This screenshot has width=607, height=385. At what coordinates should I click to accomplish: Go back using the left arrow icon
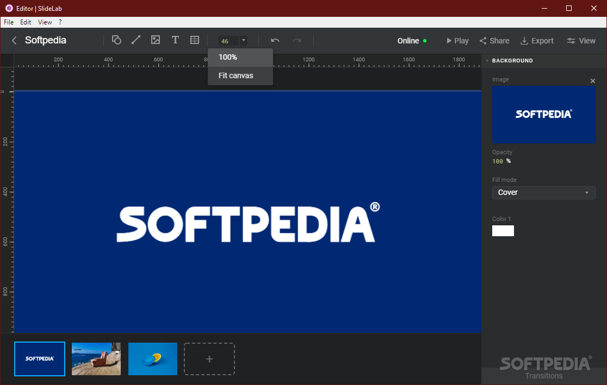(x=14, y=41)
